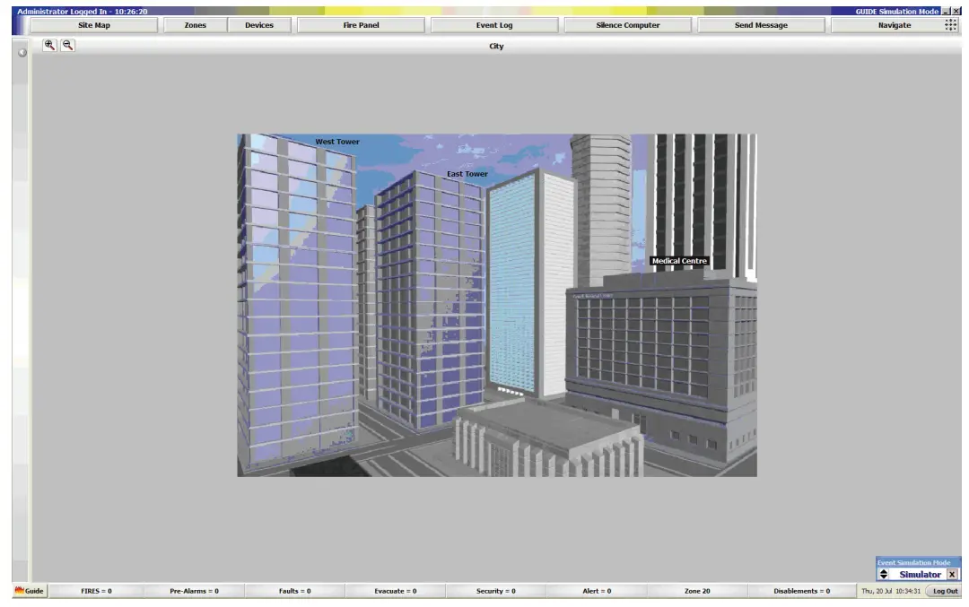Select the West Tower building label

tap(336, 141)
